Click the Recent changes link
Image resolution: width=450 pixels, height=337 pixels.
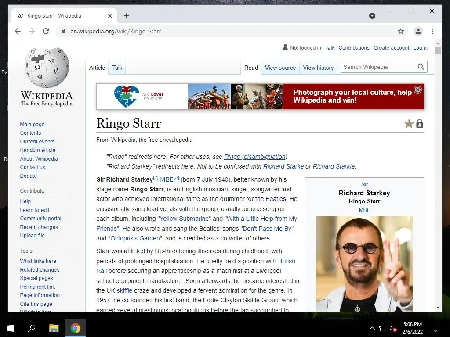[x=39, y=227]
